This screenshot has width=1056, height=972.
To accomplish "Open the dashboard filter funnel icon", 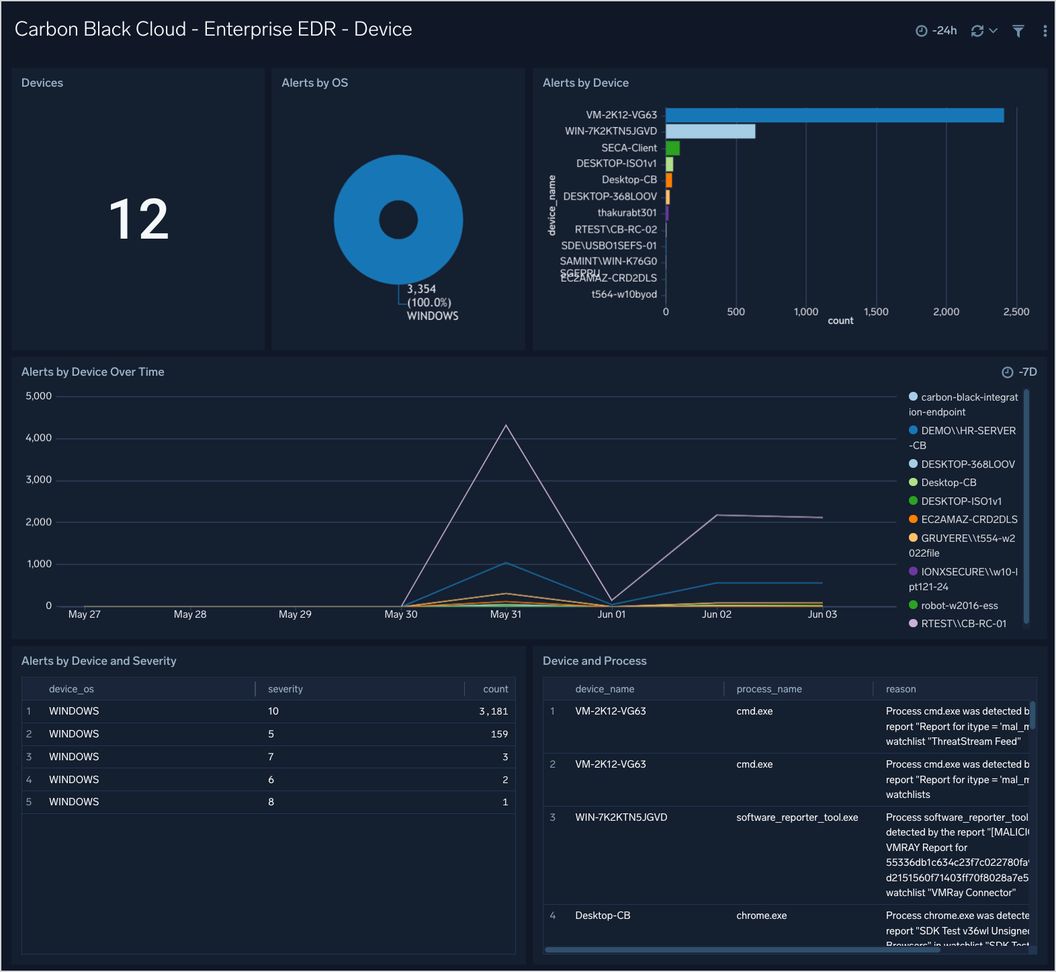I will pos(1018,31).
